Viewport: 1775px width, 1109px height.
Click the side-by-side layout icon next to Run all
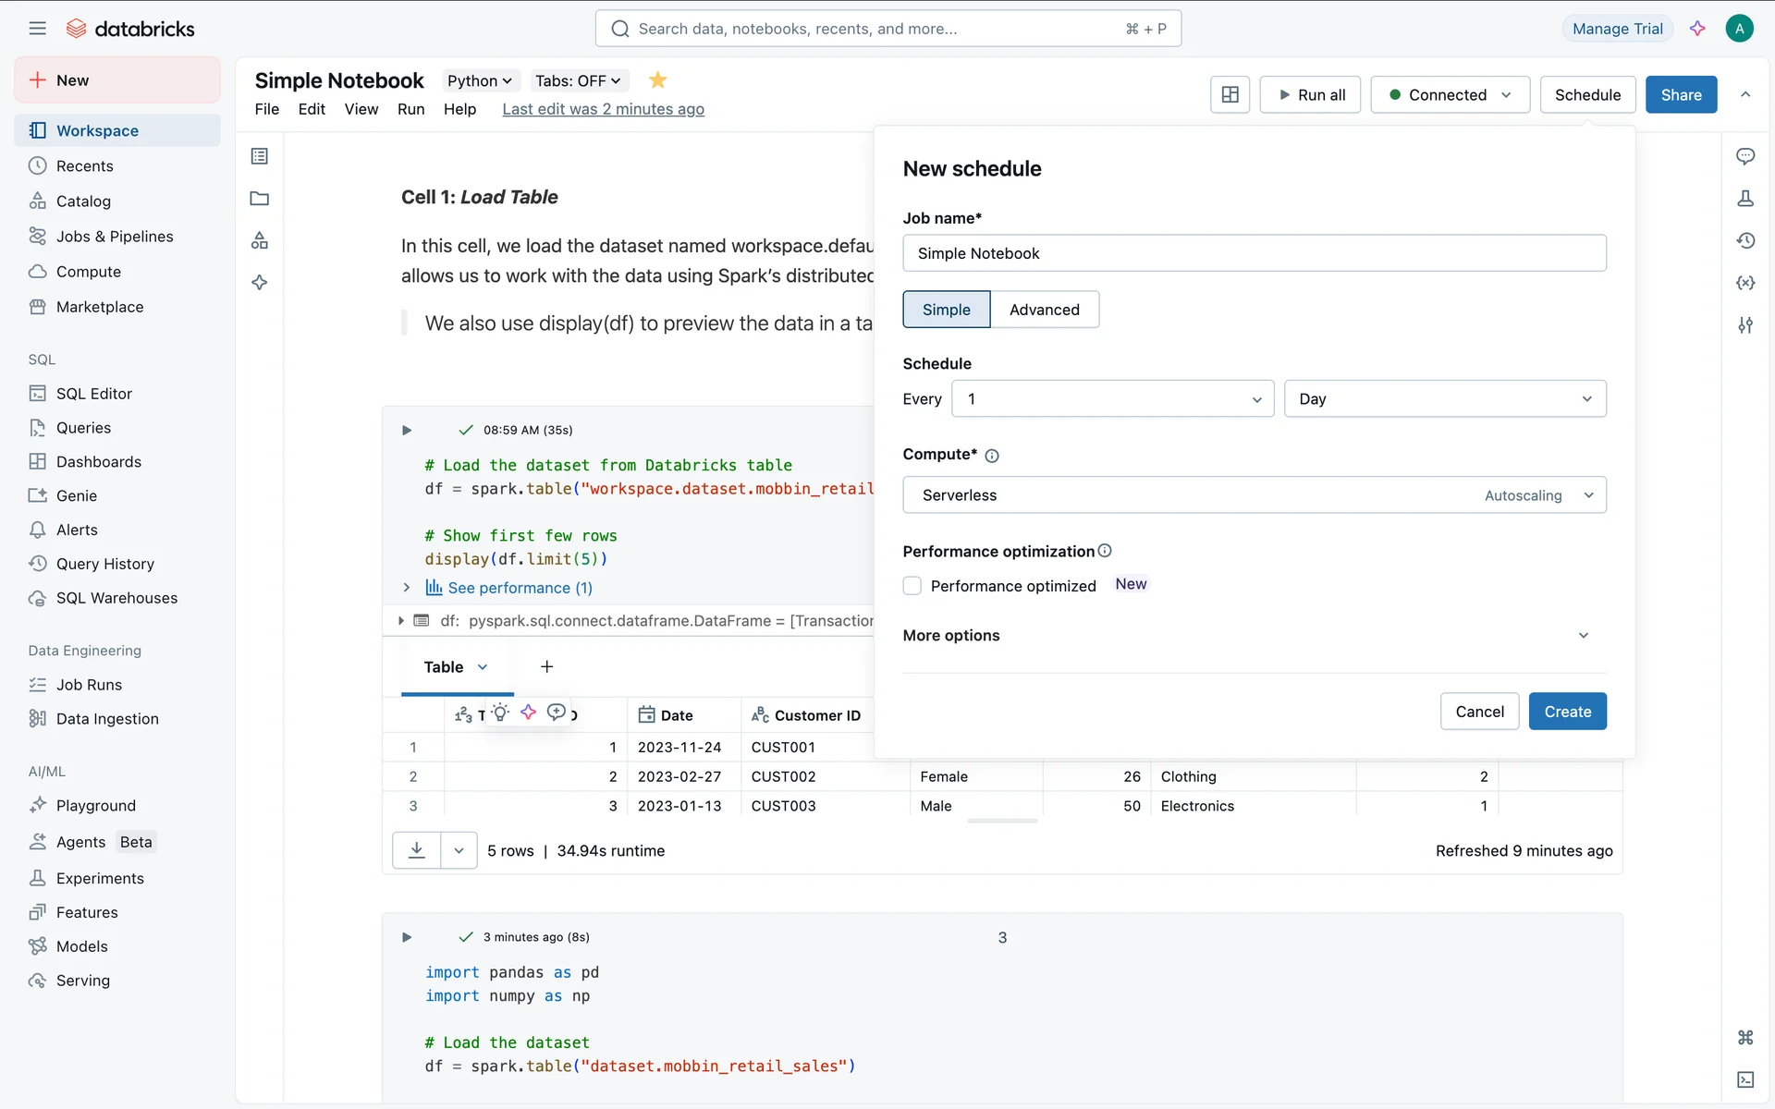click(x=1230, y=94)
